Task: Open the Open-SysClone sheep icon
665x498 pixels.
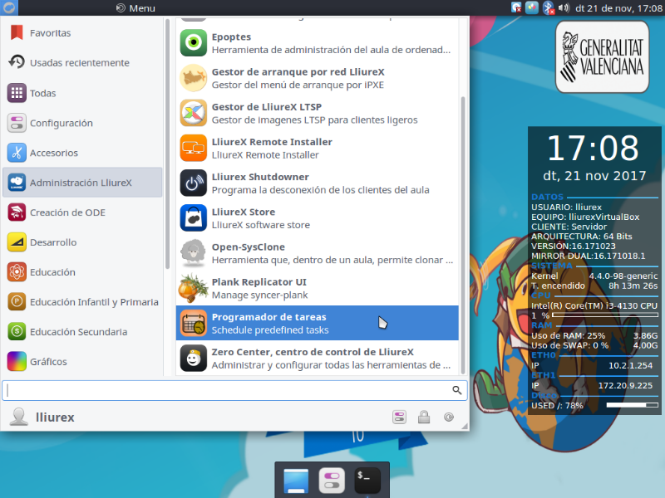Action: pos(194,253)
